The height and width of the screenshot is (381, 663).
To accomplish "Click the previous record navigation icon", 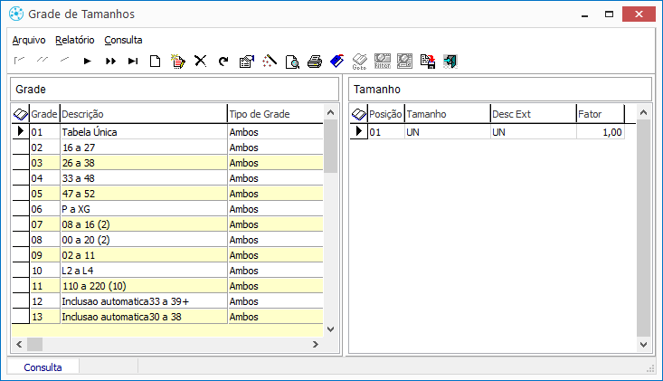I will [x=65, y=61].
